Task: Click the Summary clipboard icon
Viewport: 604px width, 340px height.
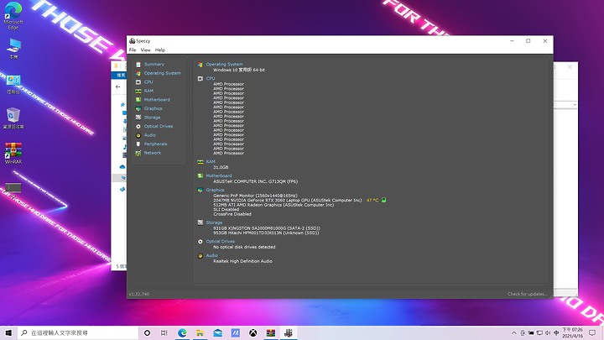Action: [x=138, y=65]
